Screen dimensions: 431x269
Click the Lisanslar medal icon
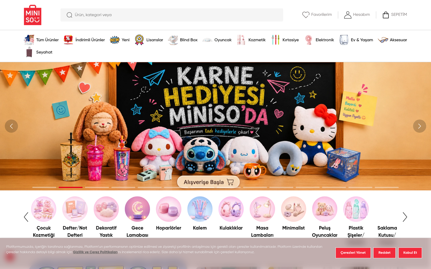[x=139, y=40]
